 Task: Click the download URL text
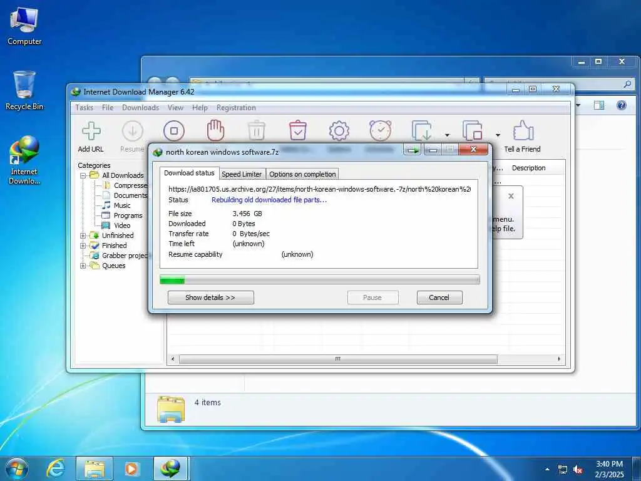(319, 189)
